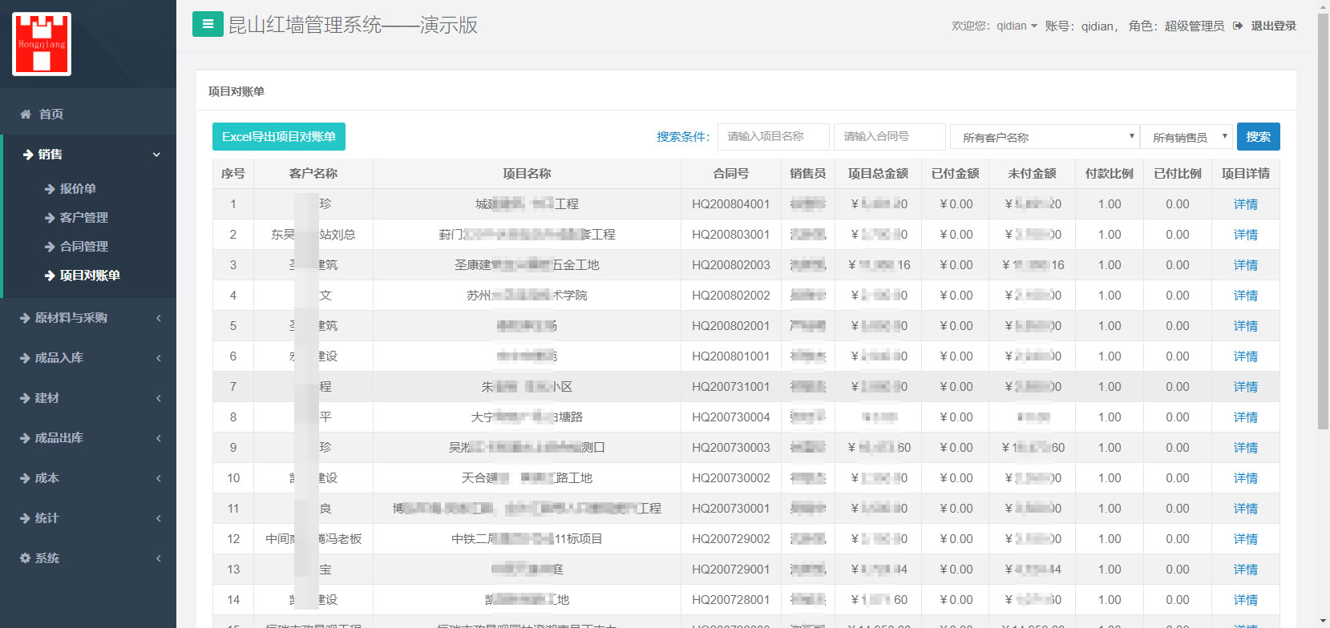Click contract number HQ200730002

click(x=730, y=478)
